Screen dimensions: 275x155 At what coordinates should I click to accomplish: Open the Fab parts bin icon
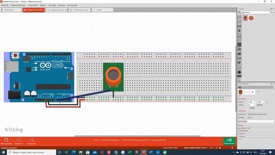(239, 59)
